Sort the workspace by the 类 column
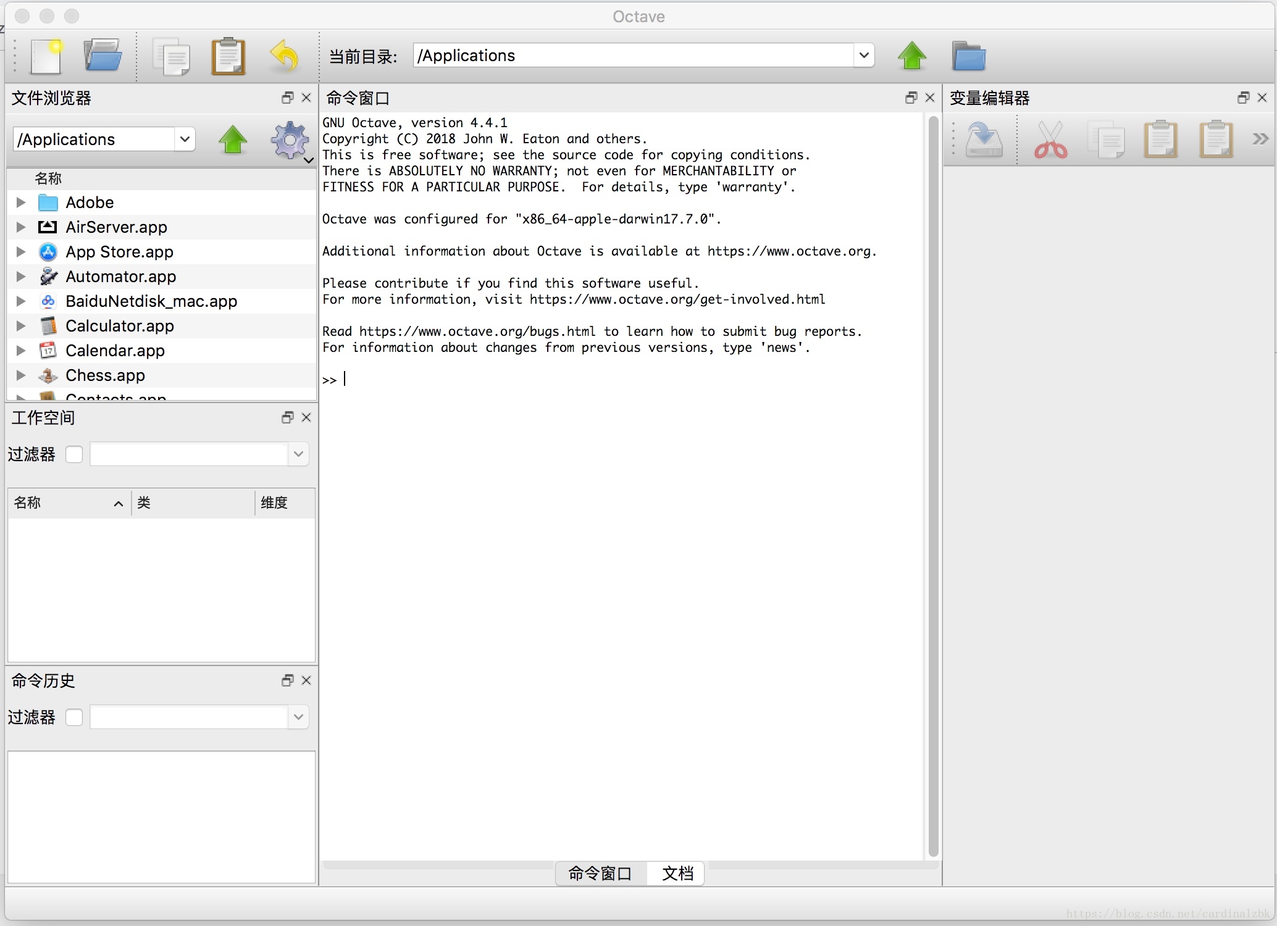 (x=193, y=503)
